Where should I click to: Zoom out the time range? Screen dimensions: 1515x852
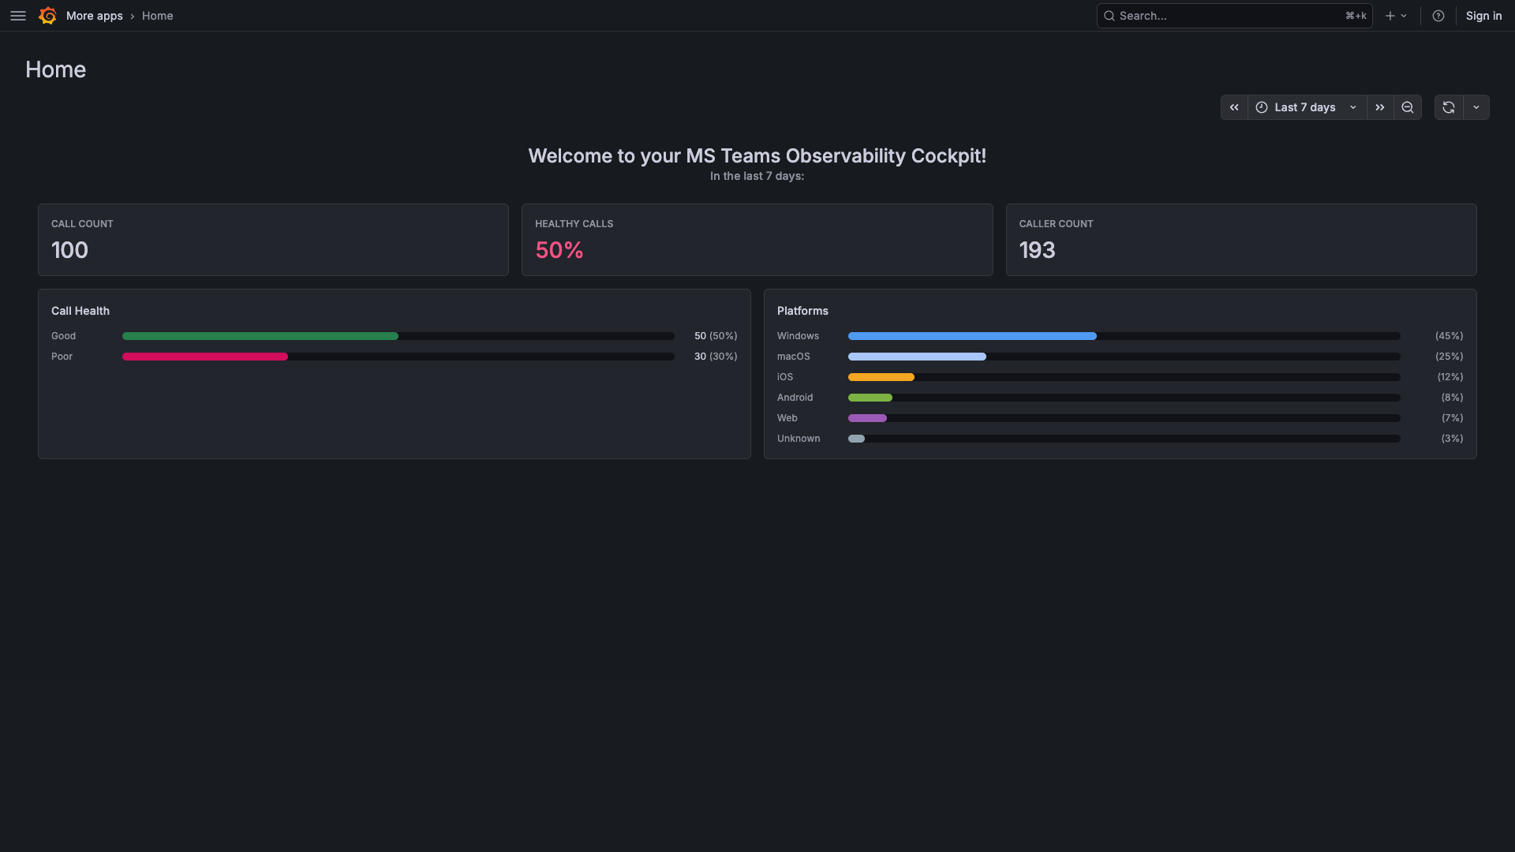click(x=1407, y=107)
